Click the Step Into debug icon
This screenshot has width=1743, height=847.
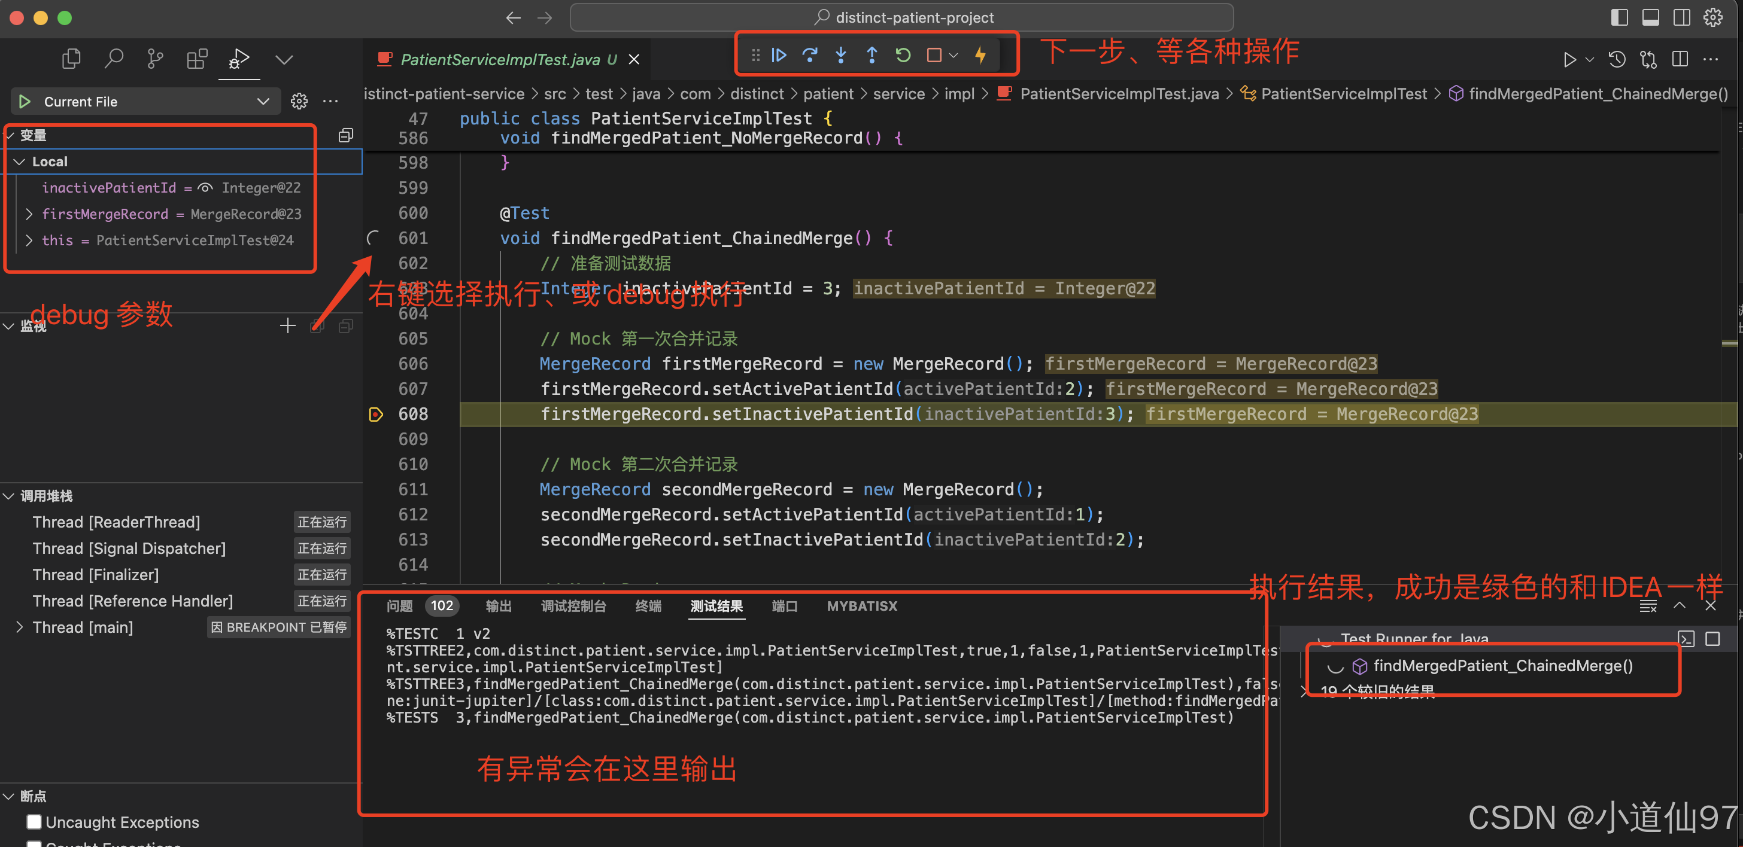click(x=840, y=56)
